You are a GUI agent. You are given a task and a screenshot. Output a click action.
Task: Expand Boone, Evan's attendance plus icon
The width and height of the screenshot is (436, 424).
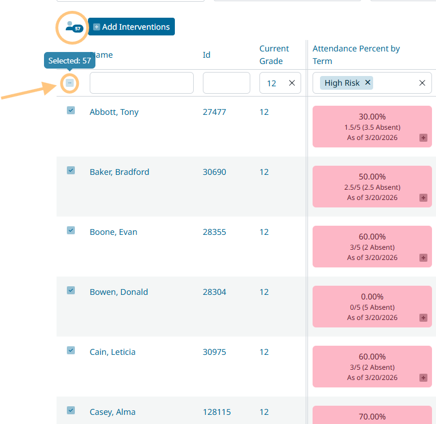tap(423, 258)
